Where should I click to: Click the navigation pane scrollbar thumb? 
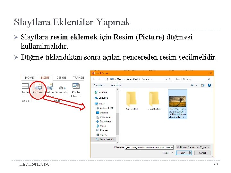[117, 124]
